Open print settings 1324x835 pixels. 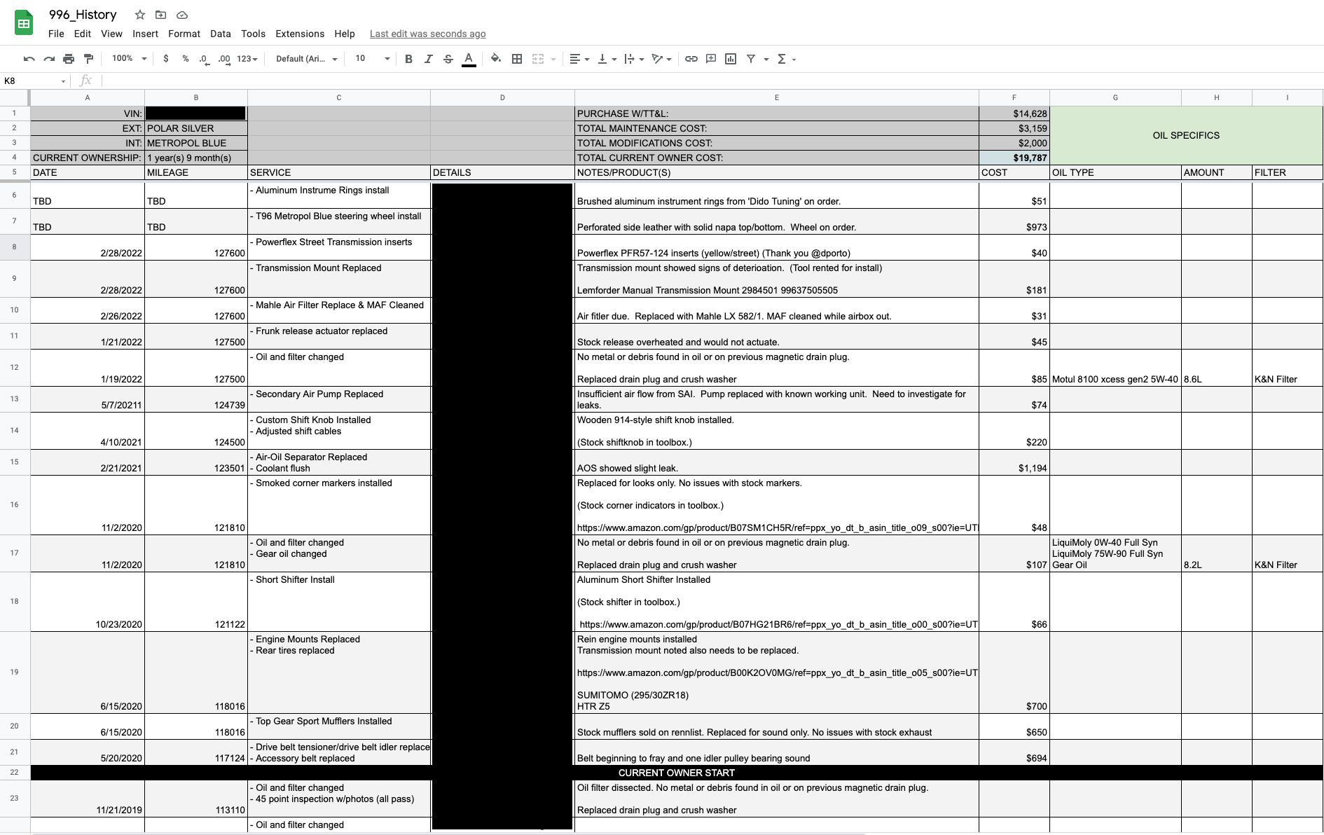point(68,59)
